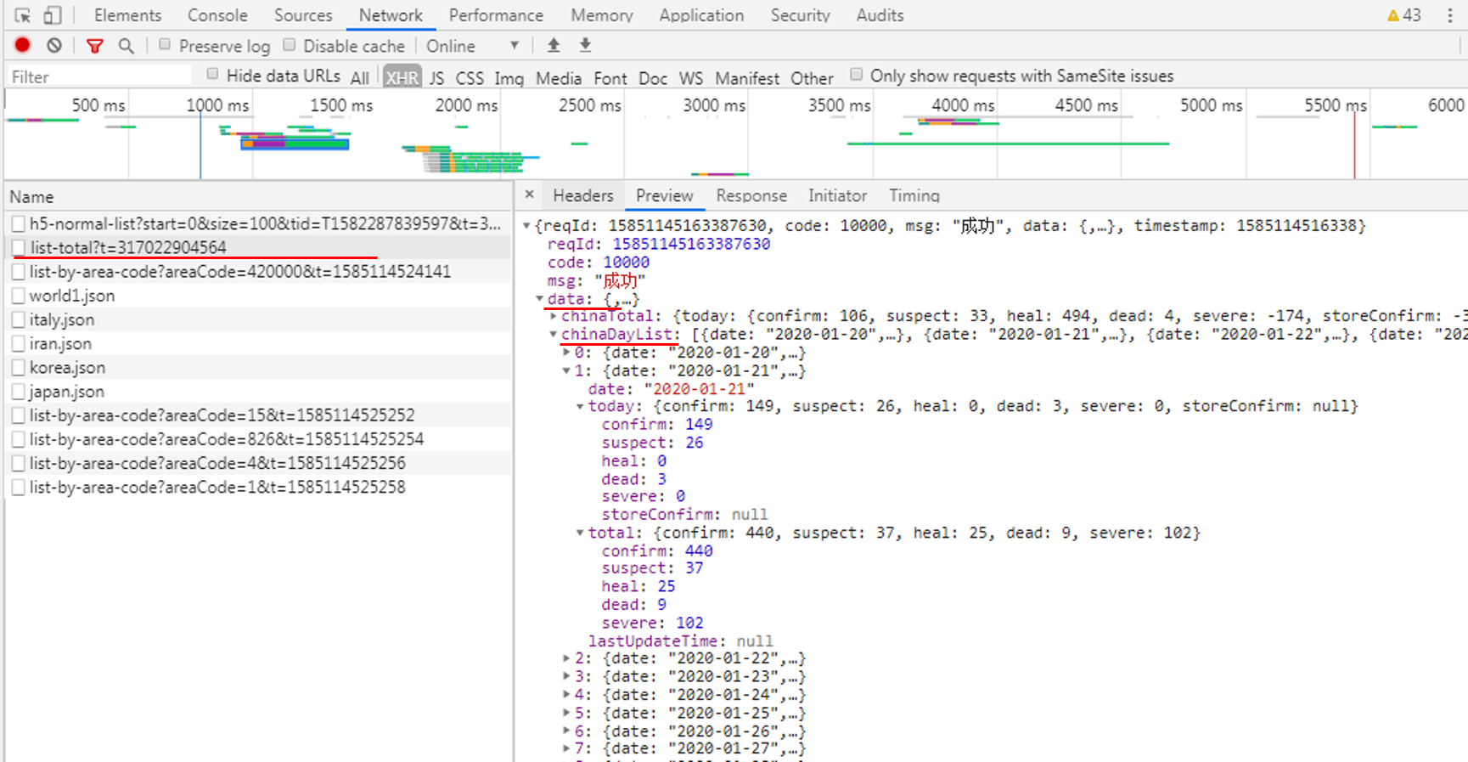Open the Sources panel
The image size is (1468, 762).
(303, 15)
